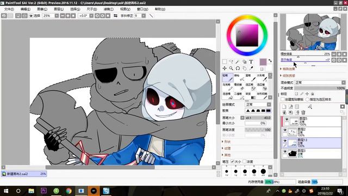Select the 橡皮擦 eraser tool

[x=239, y=87]
